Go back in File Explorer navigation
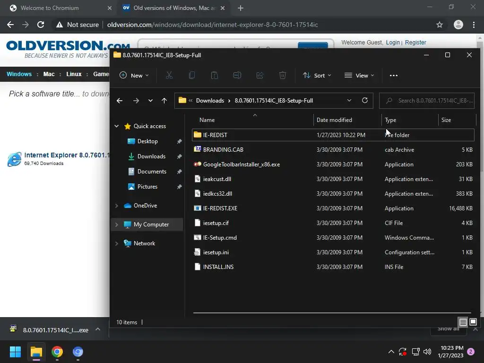The image size is (484, 363). 120,101
